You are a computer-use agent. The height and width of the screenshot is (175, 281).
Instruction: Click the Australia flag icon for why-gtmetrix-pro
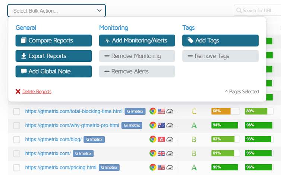[x=161, y=125]
